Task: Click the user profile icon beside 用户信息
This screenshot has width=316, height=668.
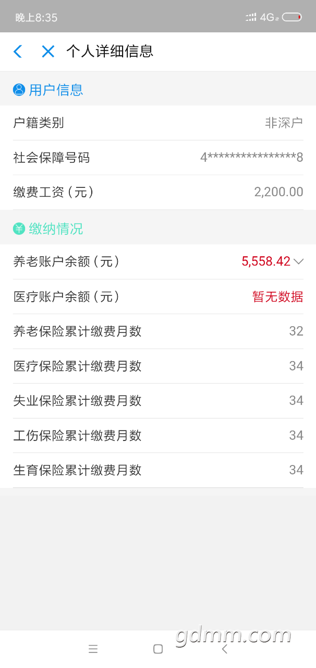Action: pos(19,90)
